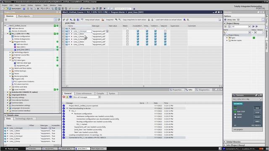Click the Keep actual values toolbar icon

tap(82, 20)
